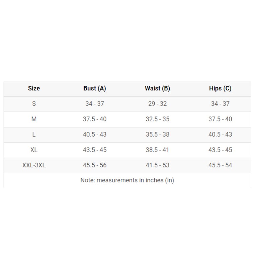257x257 pixels.
Task: Select bust measurement 45.5 - 56
Action: tap(95, 165)
